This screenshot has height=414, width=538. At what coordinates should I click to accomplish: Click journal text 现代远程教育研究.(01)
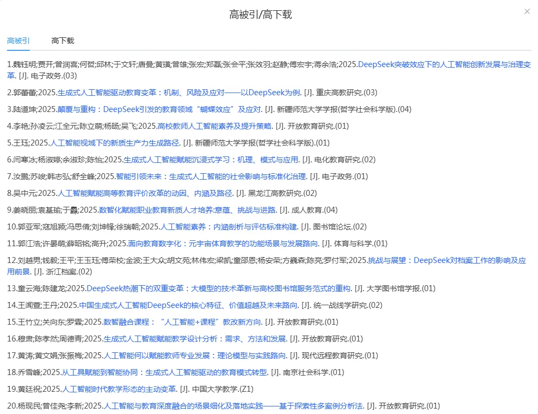pos(340,356)
